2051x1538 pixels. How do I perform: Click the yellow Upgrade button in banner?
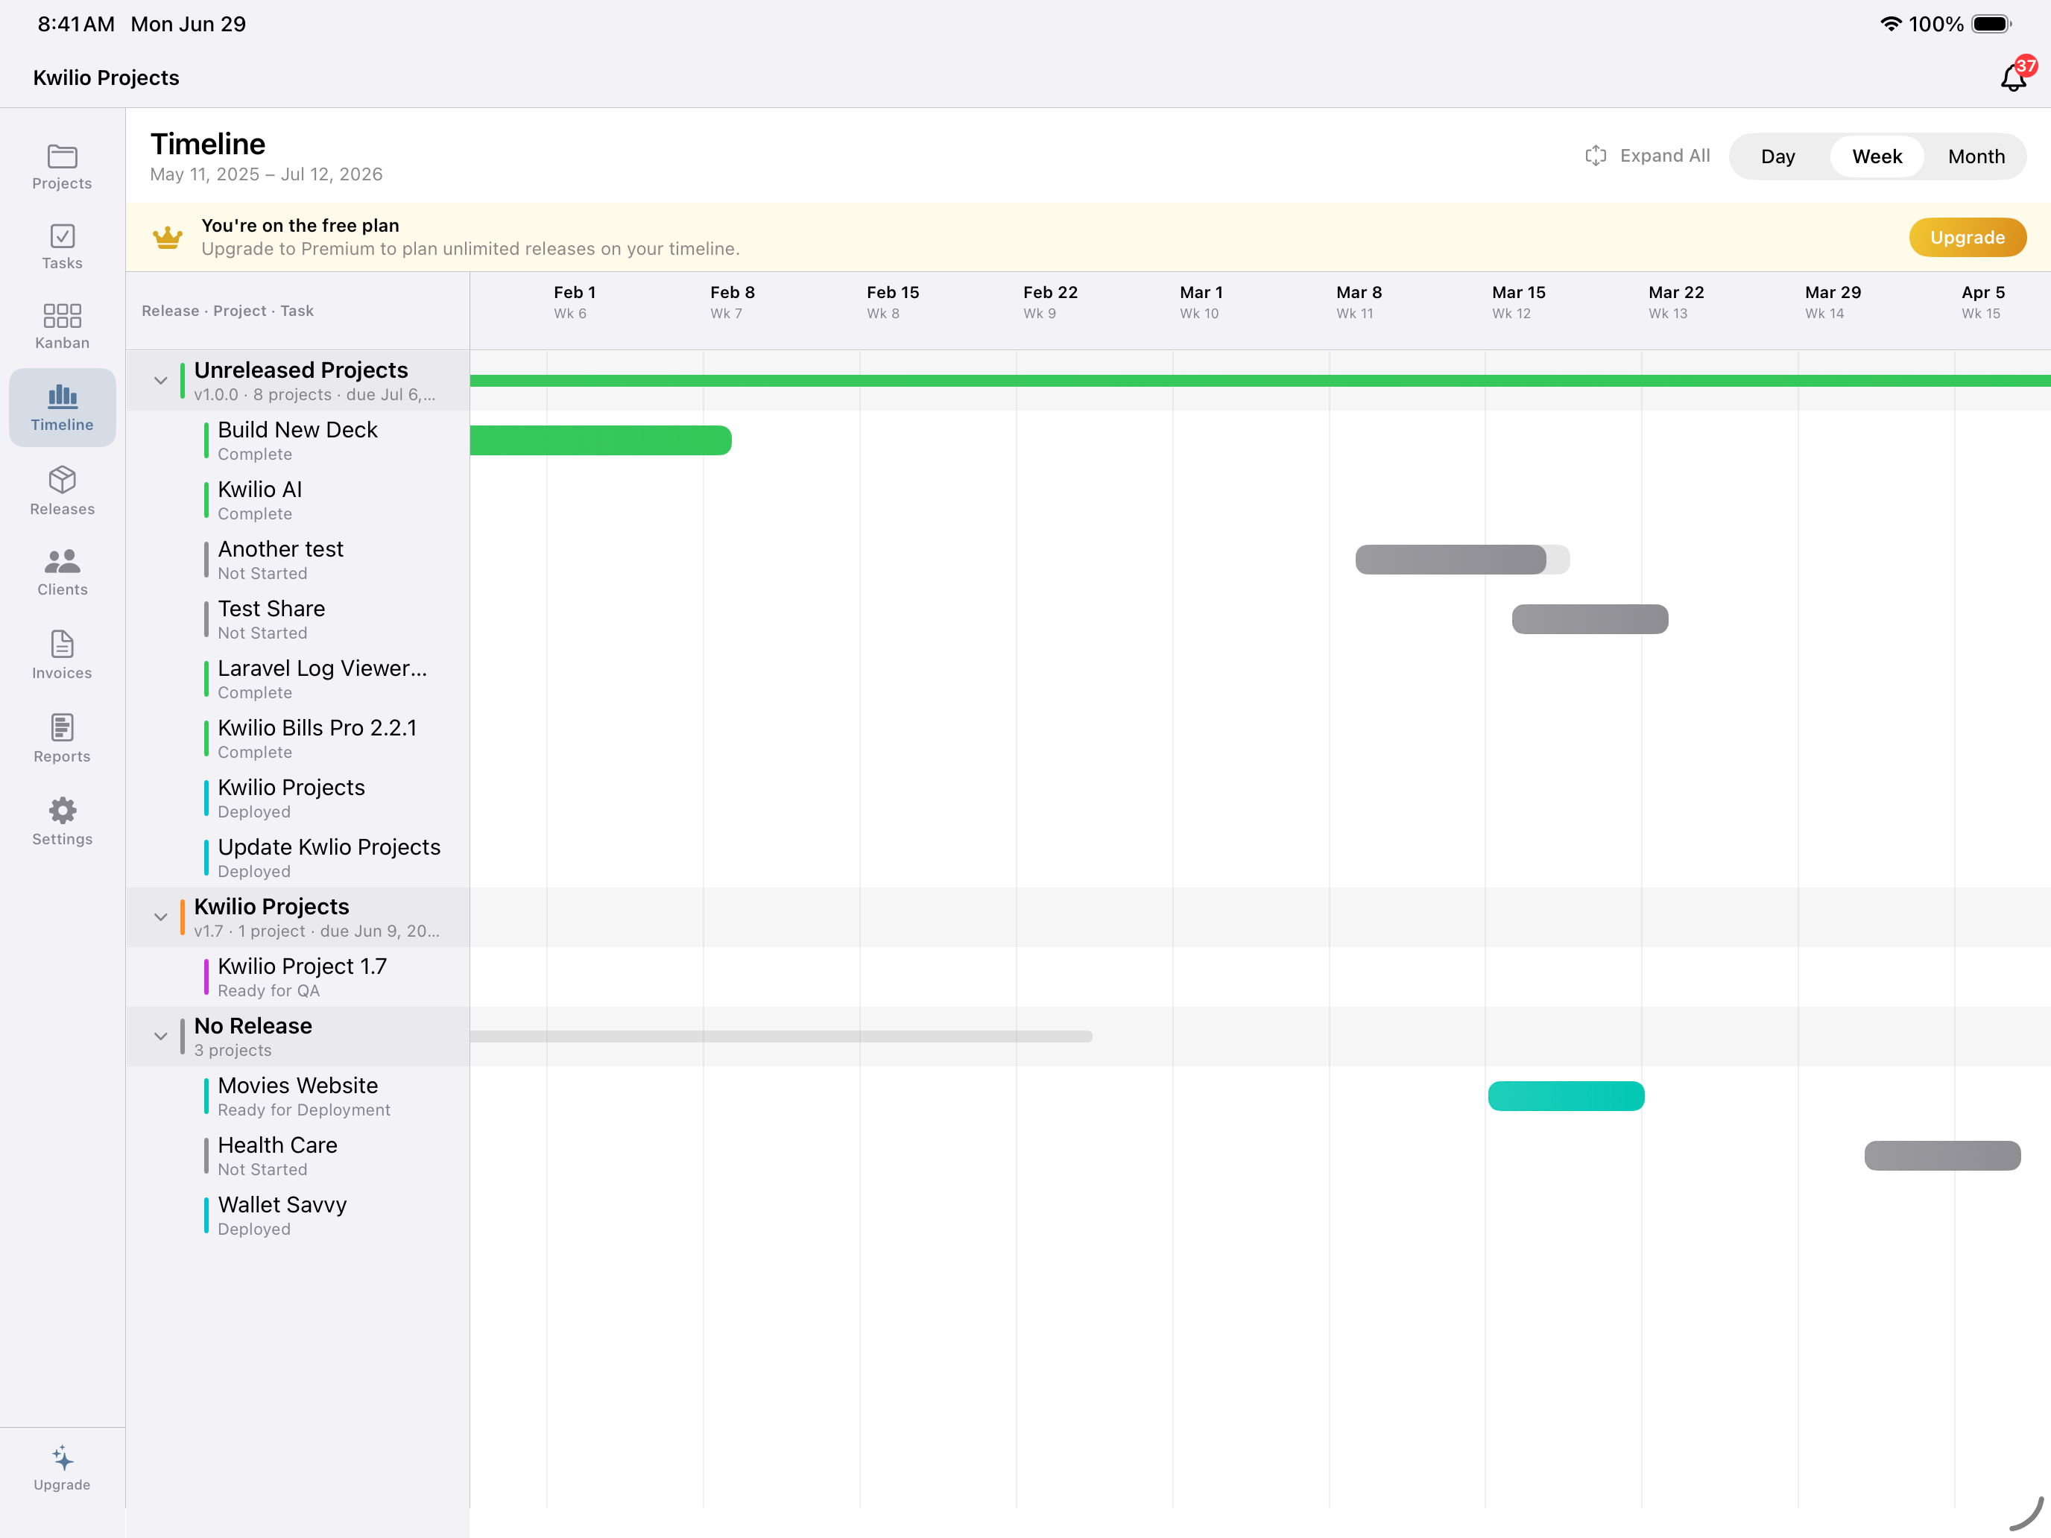(x=1967, y=237)
